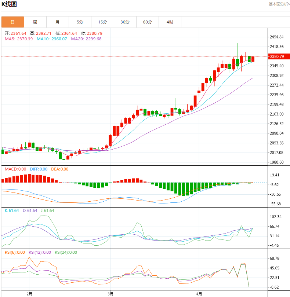This screenshot has width=290, height=297.
Task: Click the 4月 marker on time axis
Action: coord(199,294)
